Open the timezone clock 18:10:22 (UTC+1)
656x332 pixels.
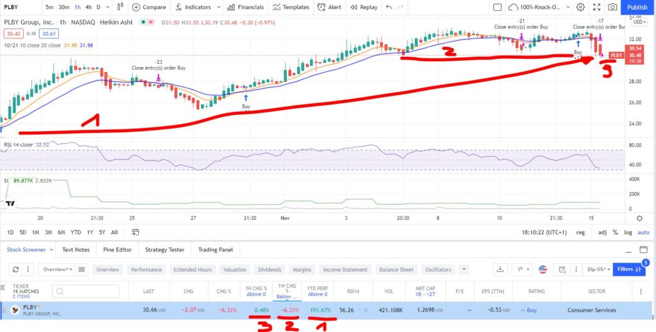coord(544,232)
